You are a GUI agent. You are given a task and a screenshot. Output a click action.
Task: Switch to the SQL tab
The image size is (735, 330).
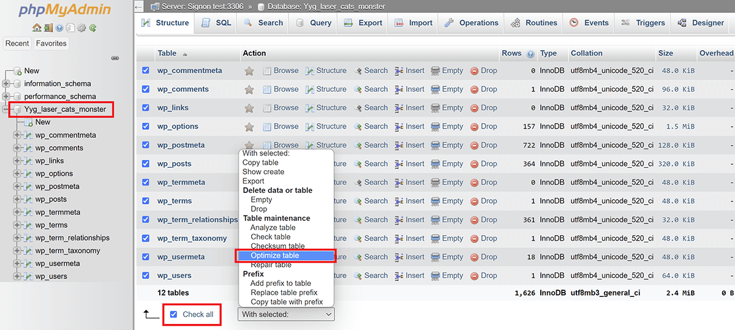coord(216,23)
